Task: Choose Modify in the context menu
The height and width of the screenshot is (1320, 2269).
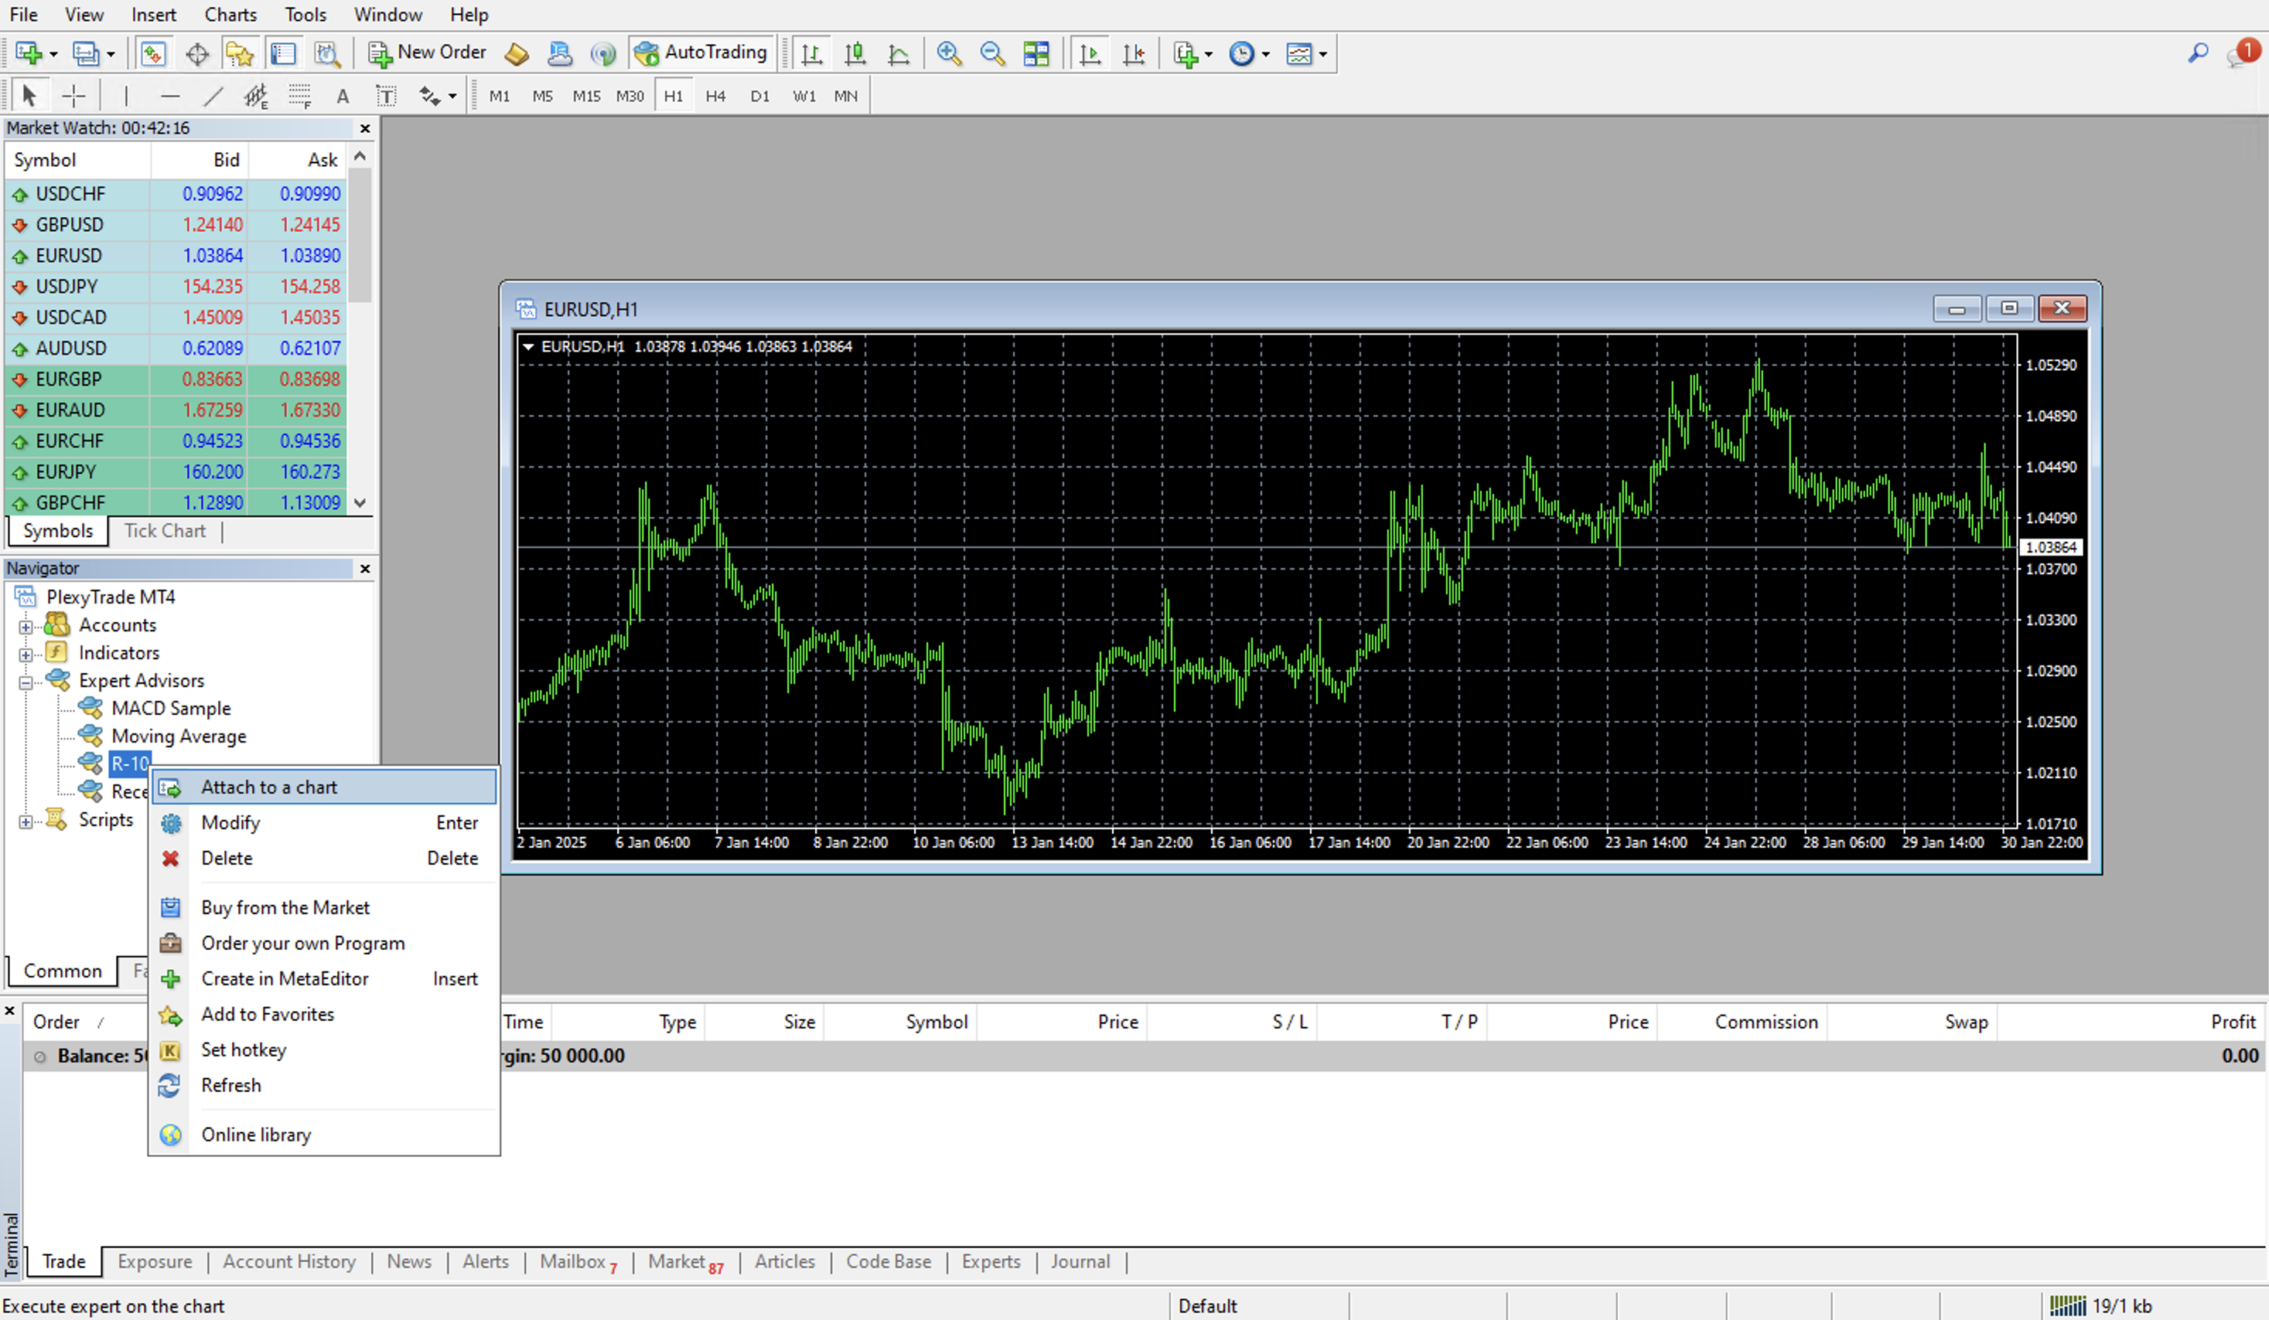Action: [324, 822]
